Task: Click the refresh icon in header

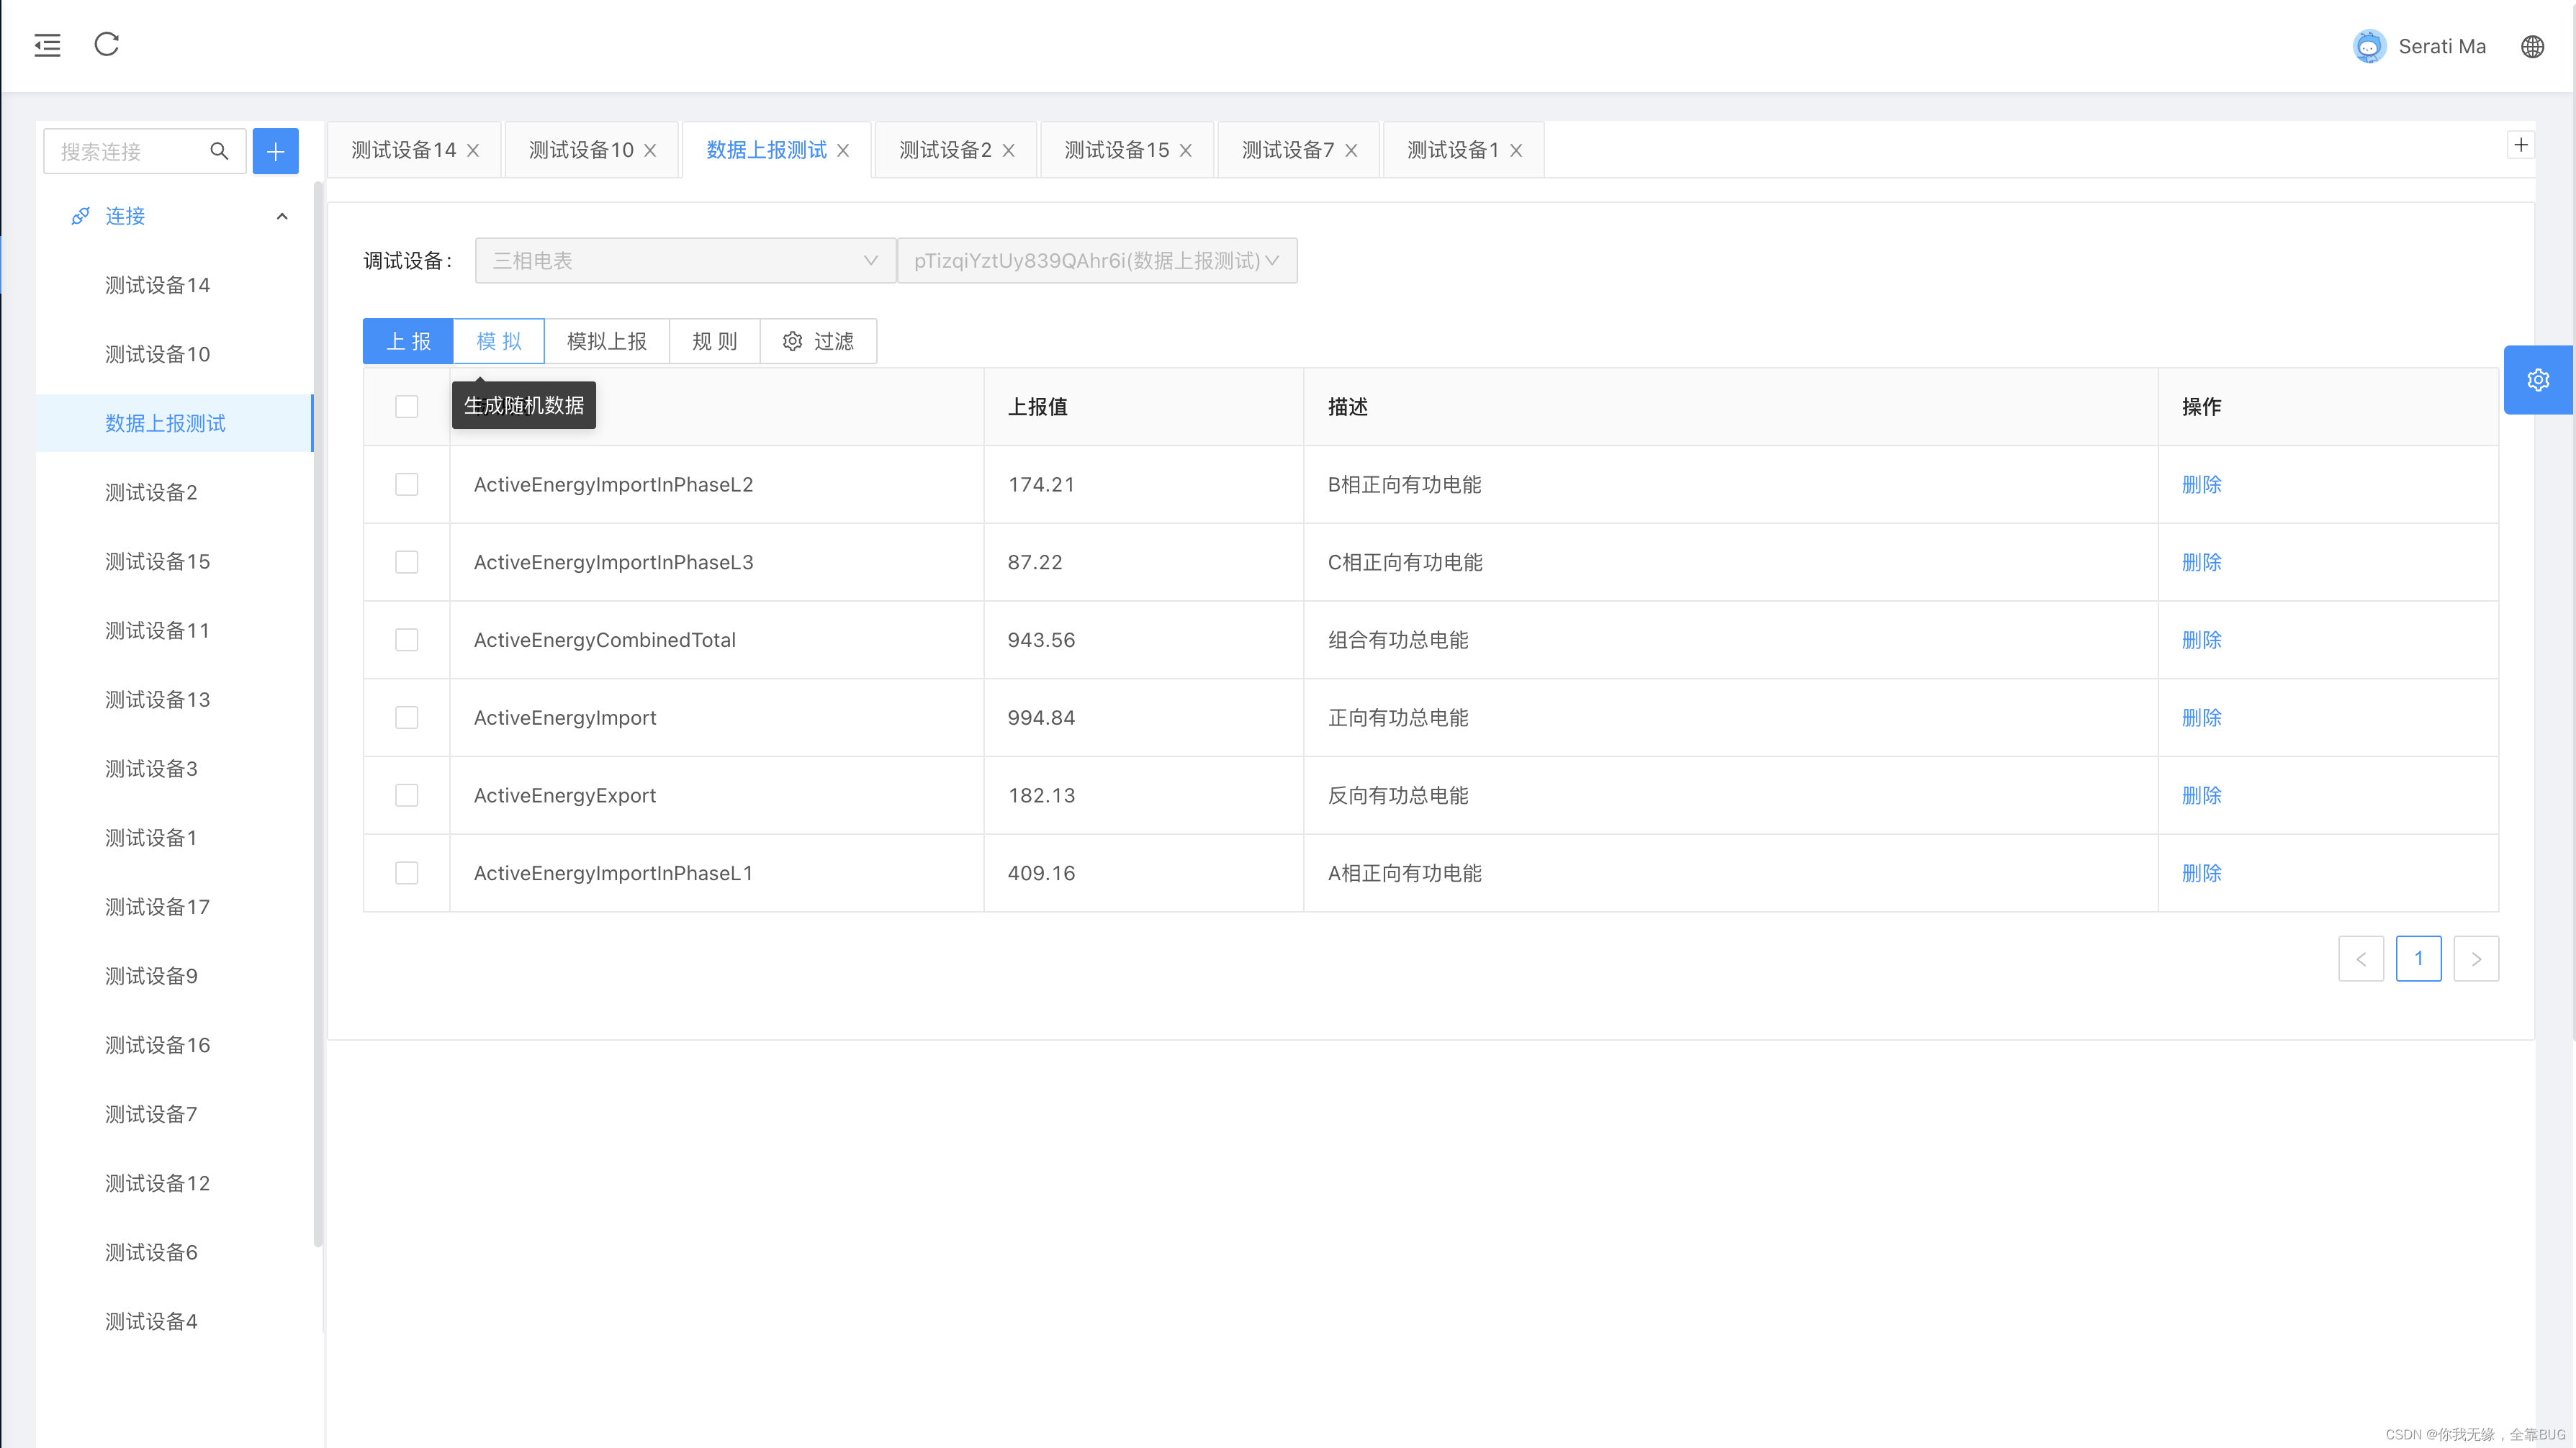Action: coord(107,44)
